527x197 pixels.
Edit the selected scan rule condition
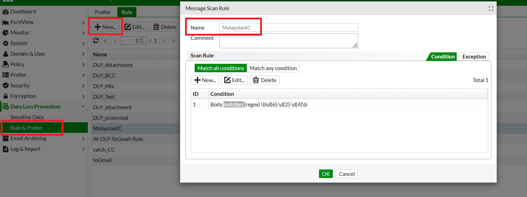pyautogui.click(x=234, y=80)
